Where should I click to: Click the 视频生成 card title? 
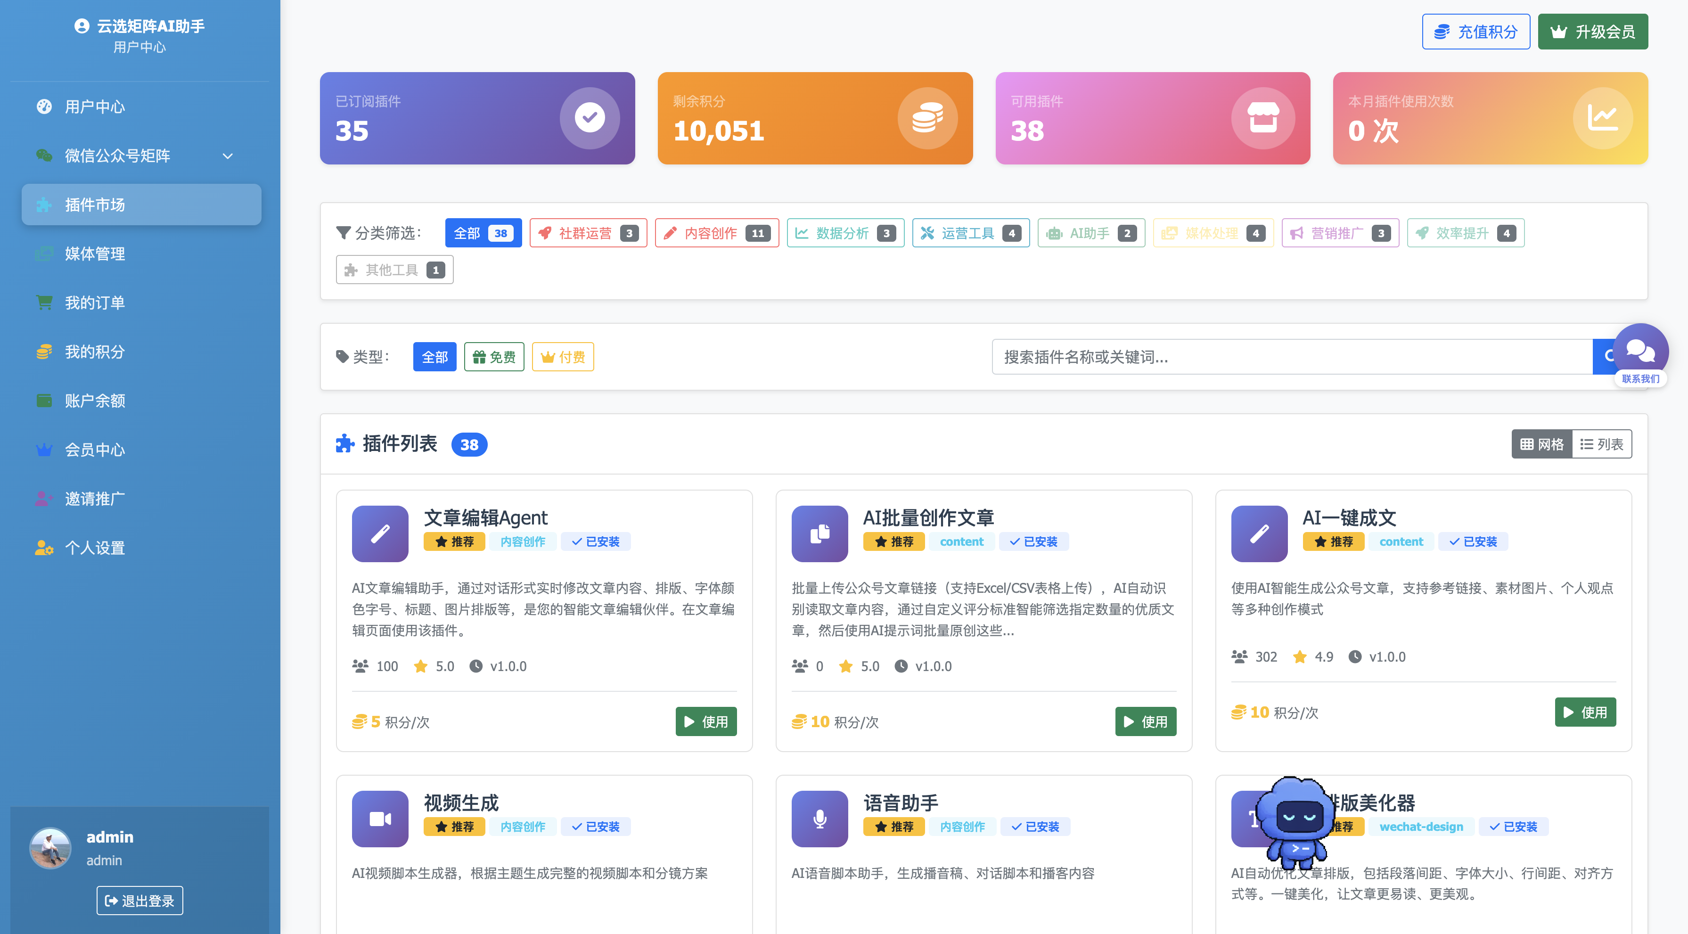461,802
